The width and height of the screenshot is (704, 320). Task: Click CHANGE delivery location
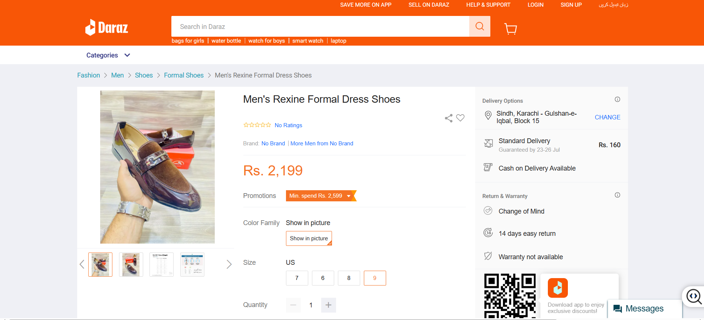coord(607,117)
